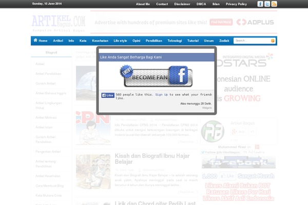The image size is (308, 205).
Task: Select Kesehatan in the blue navbar
Action: pos(100,41)
